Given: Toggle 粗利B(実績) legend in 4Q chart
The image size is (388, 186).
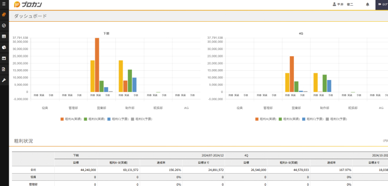Looking at the screenshot, I should coord(289,119).
